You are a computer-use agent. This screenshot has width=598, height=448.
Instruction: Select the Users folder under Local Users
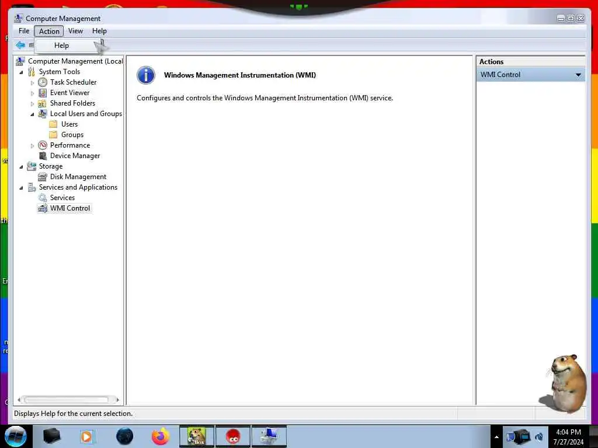click(x=69, y=124)
